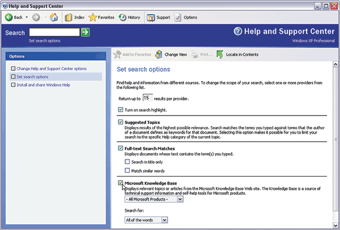Open the Index book icon
Image resolution: width=340 pixels, height=230 pixels.
point(69,18)
